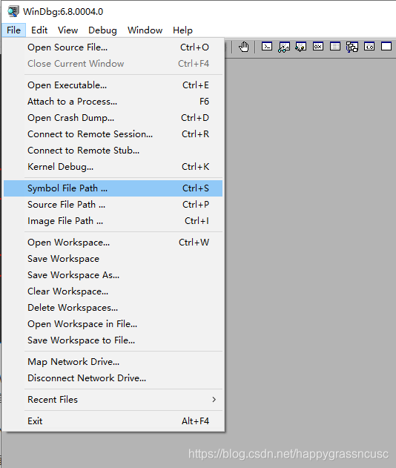Expand the Recent Files submenu arrow
The height and width of the screenshot is (468, 396).
click(214, 399)
